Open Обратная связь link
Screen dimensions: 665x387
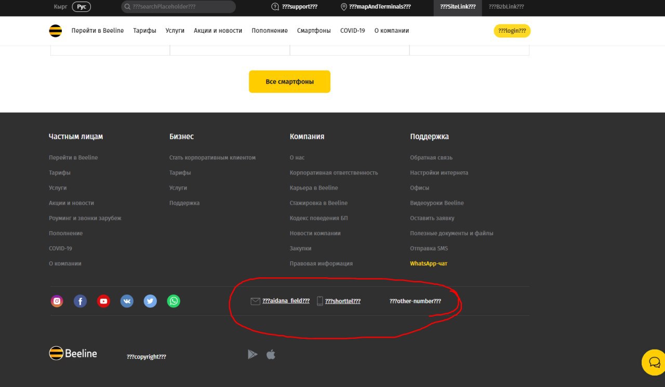click(x=431, y=157)
